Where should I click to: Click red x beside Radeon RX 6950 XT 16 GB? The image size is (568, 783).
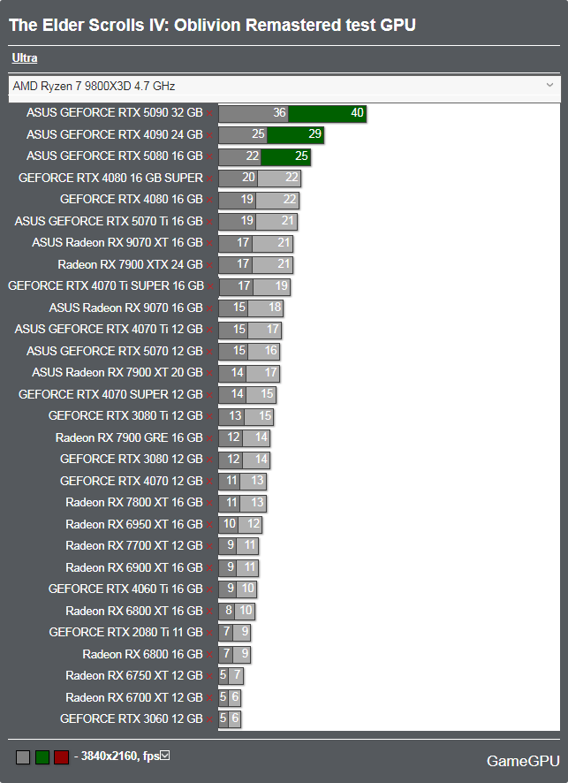click(209, 525)
